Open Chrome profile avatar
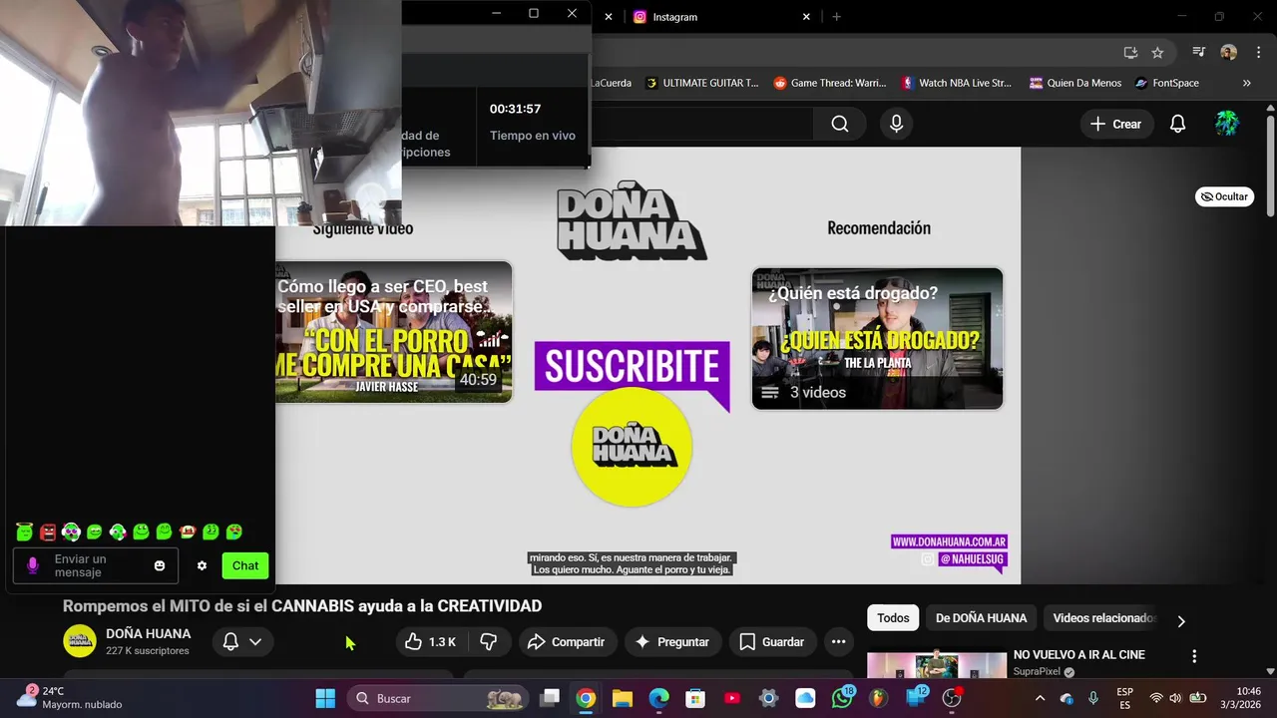 pos(1228,53)
